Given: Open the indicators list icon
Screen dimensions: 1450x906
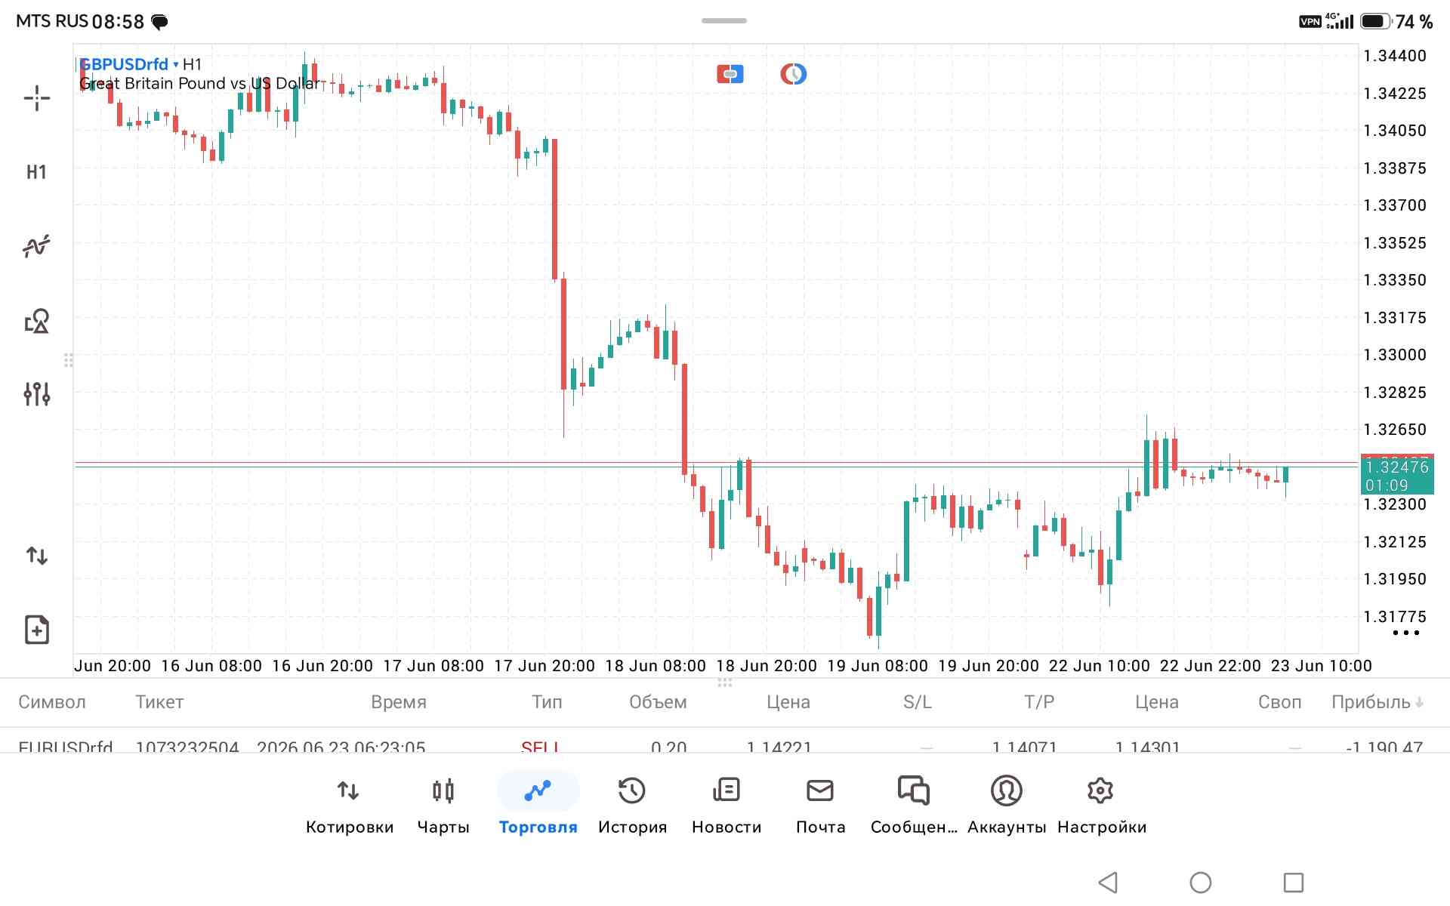Looking at the screenshot, I should [36, 246].
